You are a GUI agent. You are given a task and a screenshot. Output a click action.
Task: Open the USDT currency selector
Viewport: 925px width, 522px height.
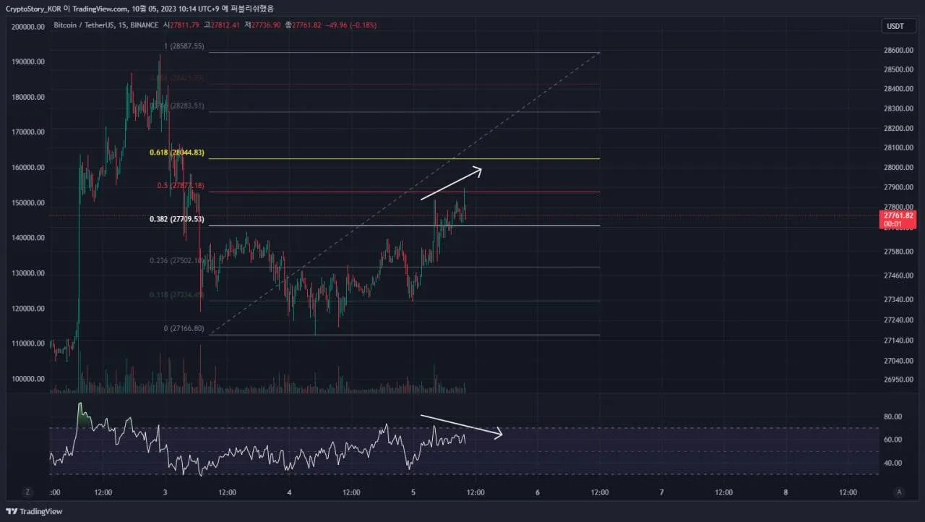pyautogui.click(x=895, y=26)
